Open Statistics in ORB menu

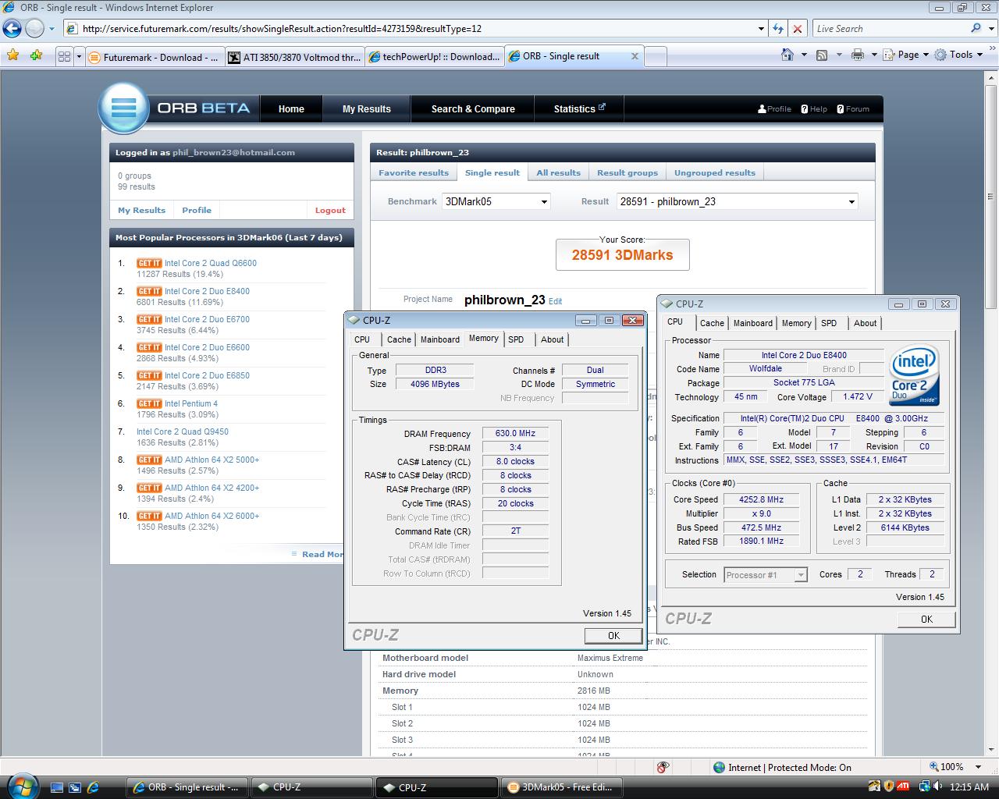click(579, 109)
